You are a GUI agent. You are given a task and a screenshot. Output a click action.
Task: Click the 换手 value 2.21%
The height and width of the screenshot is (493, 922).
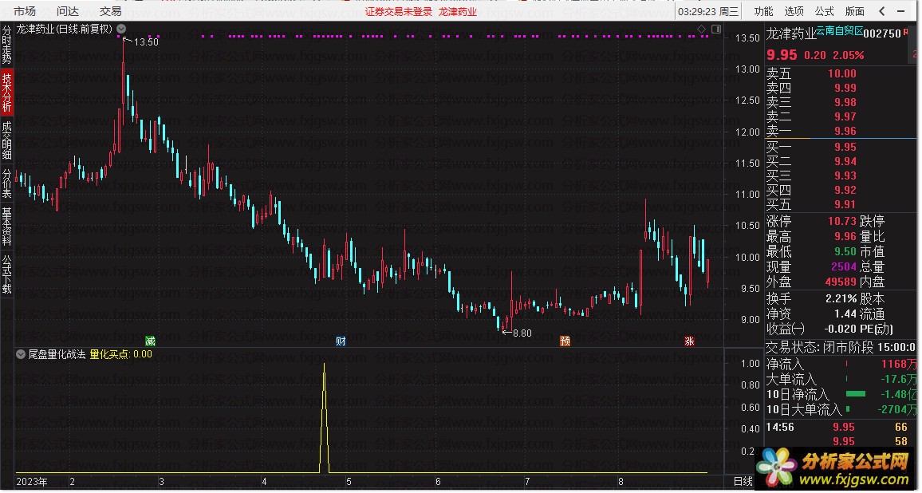click(x=841, y=298)
